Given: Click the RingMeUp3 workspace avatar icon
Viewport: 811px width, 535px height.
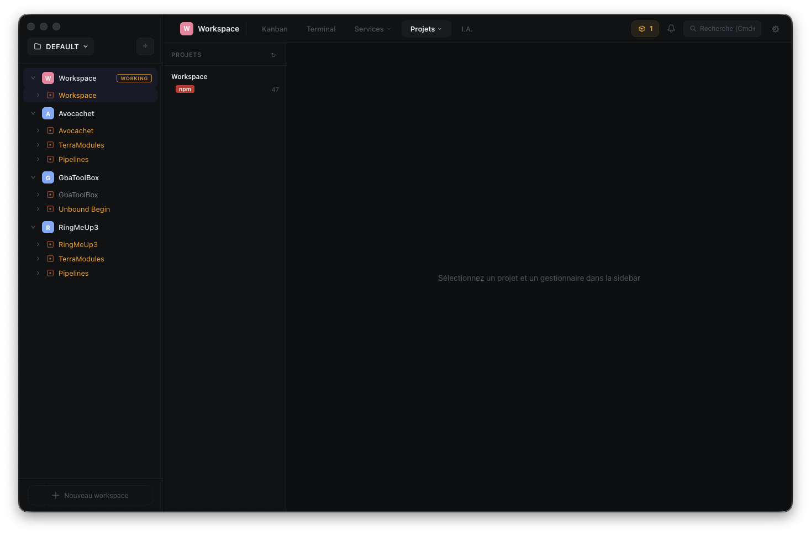Looking at the screenshot, I should (x=48, y=227).
